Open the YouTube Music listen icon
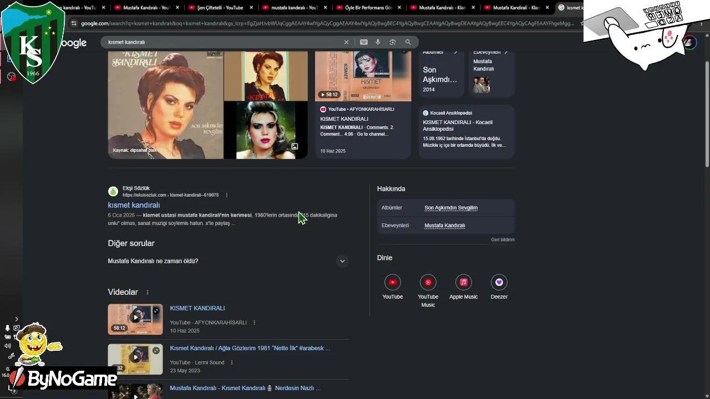The image size is (710, 399). tap(428, 282)
